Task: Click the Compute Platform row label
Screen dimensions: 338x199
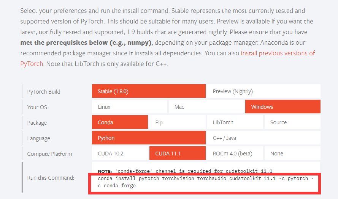Action: click(49, 154)
